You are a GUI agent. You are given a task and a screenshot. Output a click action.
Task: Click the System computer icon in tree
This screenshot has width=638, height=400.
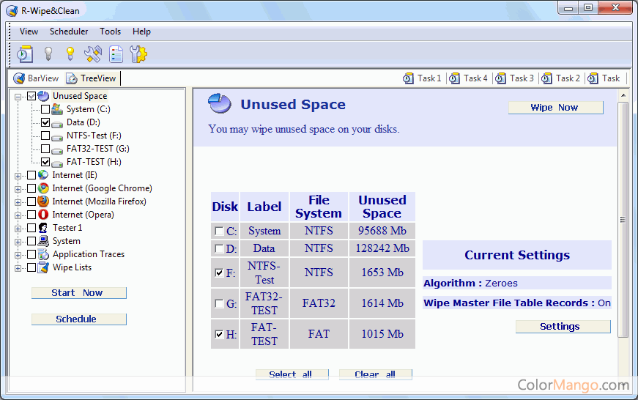[x=43, y=241]
